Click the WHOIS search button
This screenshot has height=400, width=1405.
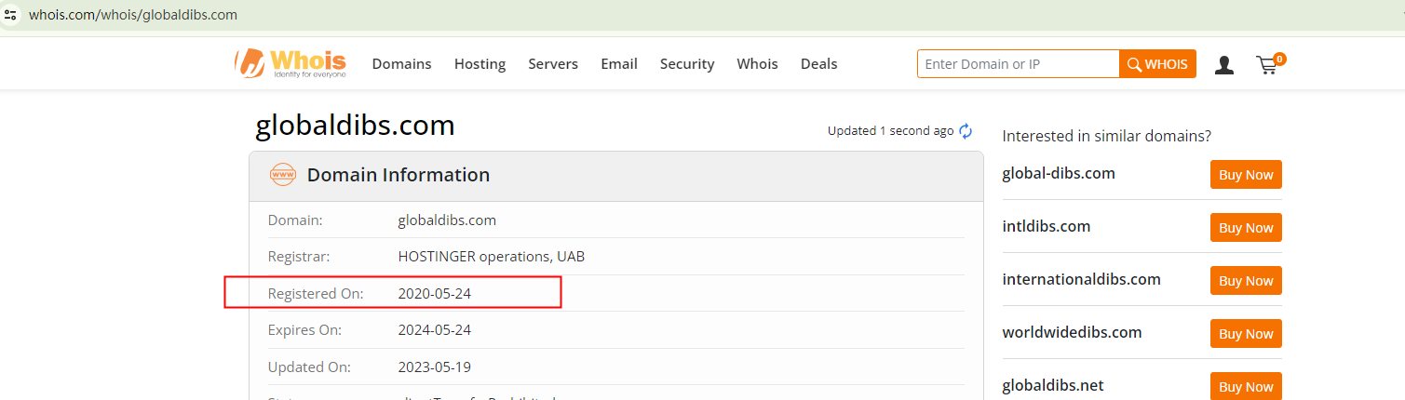[x=1157, y=64]
